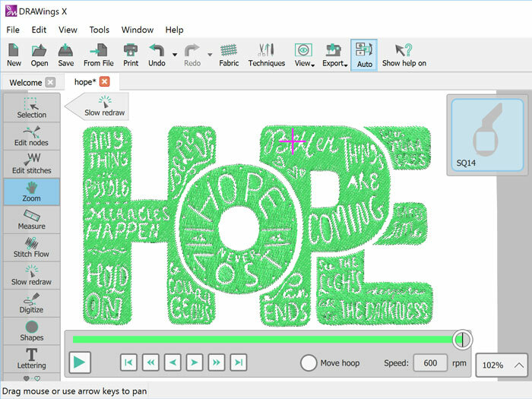Open the View menu in menu bar
The image size is (532, 399).
point(68,30)
